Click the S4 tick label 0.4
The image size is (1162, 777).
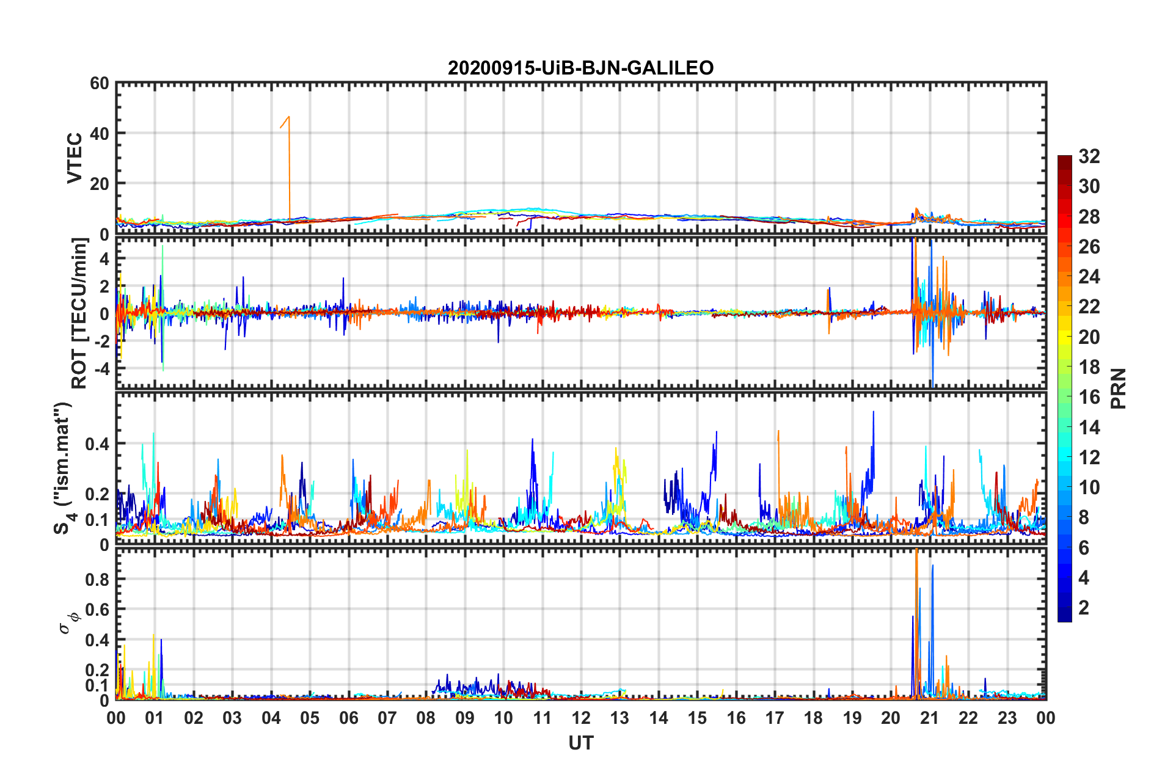pos(97,443)
